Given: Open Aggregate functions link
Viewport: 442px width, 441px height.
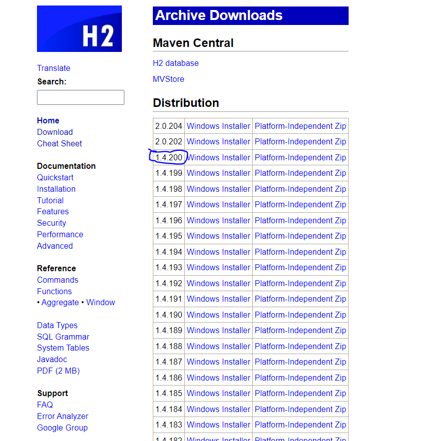Looking at the screenshot, I should pyautogui.click(x=60, y=303).
